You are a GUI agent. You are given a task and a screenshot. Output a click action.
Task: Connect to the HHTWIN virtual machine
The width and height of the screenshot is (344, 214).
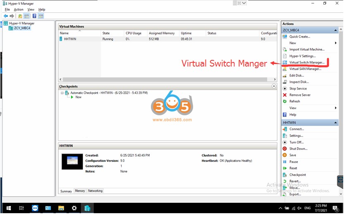click(x=296, y=129)
